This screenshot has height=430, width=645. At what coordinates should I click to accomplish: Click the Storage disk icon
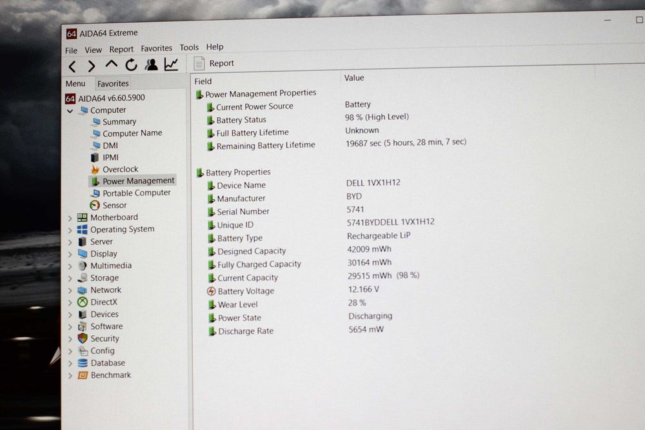pyautogui.click(x=83, y=278)
